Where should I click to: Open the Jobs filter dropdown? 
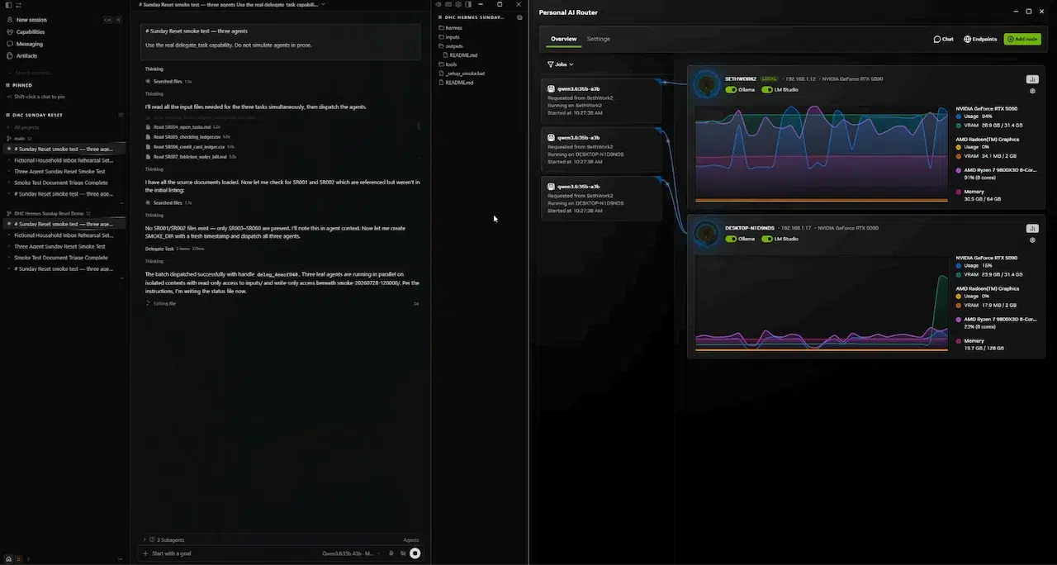pos(560,64)
